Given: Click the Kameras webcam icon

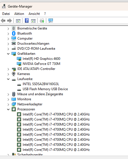Looking at the screenshot, I should [14, 74].
